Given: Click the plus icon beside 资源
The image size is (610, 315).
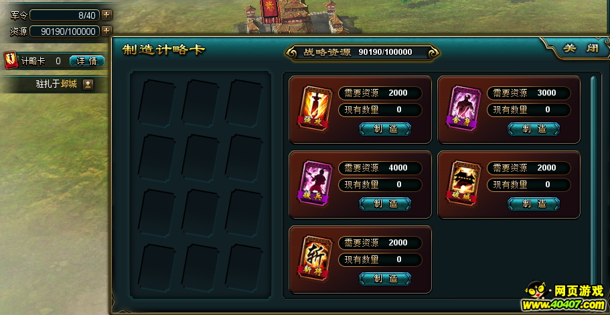Looking at the screenshot, I should click(106, 31).
